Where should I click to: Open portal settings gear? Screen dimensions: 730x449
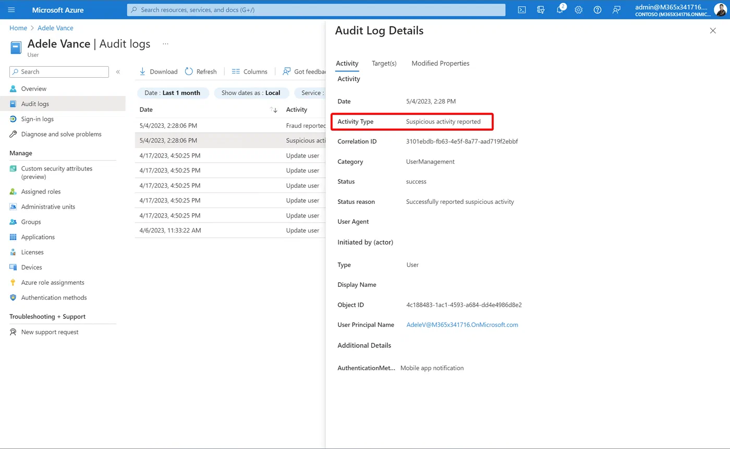pyautogui.click(x=579, y=10)
